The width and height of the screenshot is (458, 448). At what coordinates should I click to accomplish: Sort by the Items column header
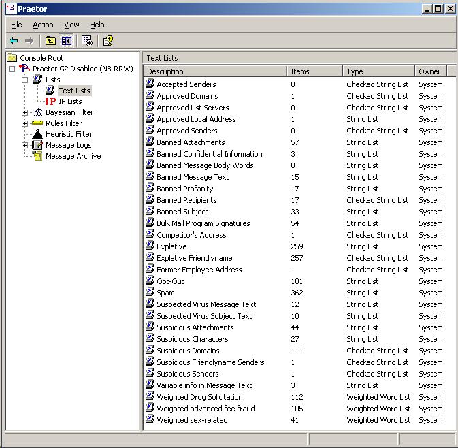click(x=314, y=71)
